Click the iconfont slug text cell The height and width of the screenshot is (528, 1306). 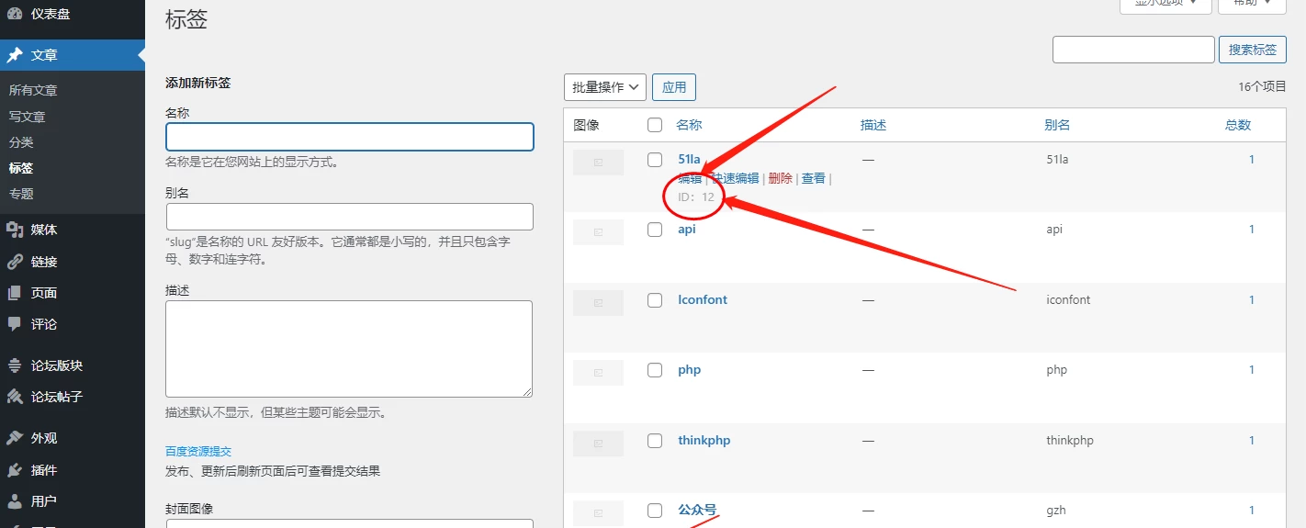click(1068, 300)
